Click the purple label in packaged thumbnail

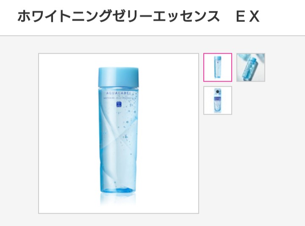(x=218, y=99)
